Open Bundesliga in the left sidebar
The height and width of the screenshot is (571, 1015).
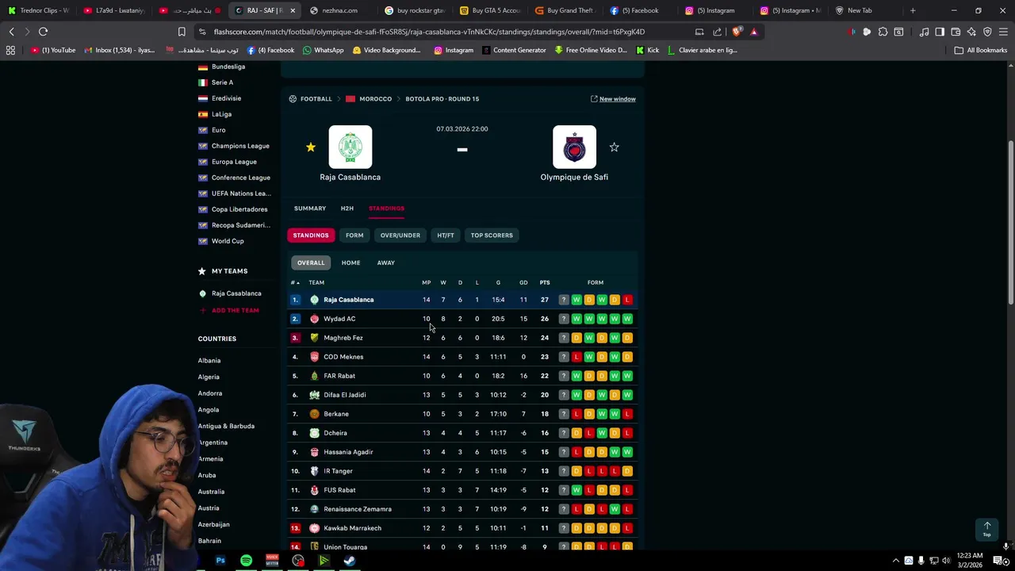tap(228, 67)
